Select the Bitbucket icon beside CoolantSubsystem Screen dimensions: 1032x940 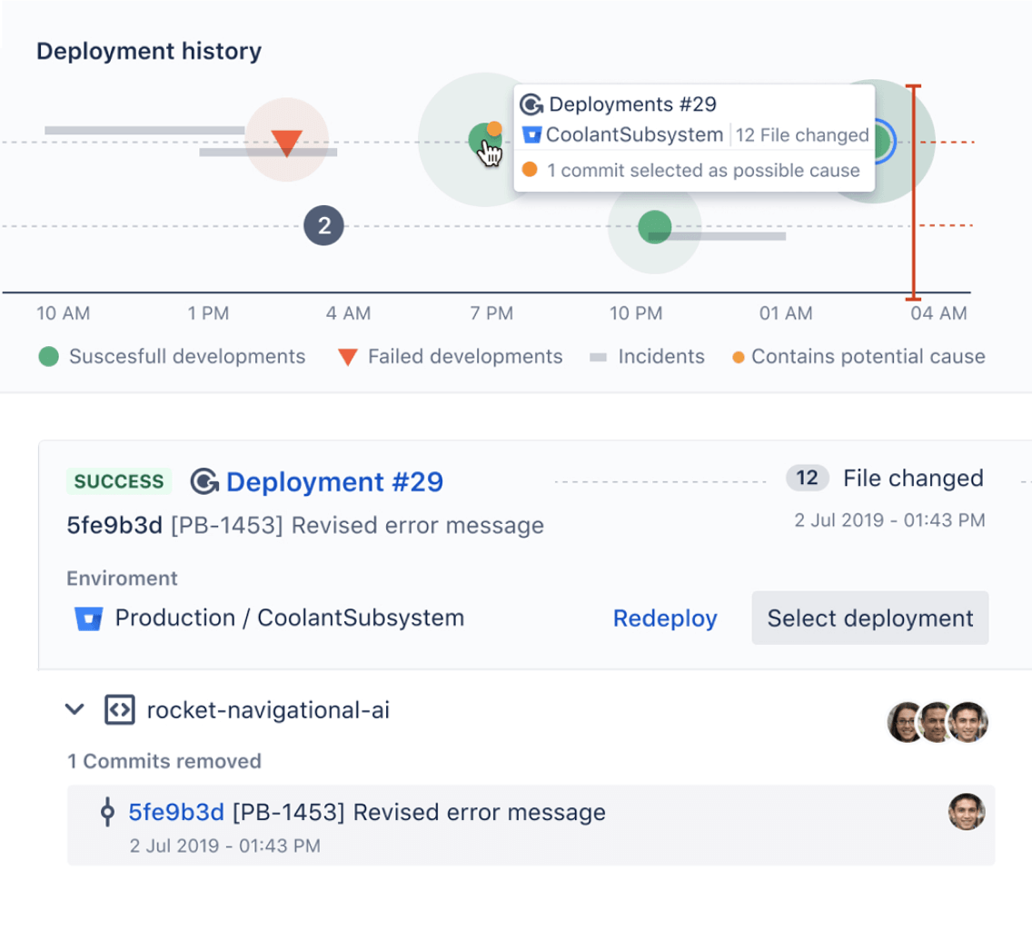[531, 135]
